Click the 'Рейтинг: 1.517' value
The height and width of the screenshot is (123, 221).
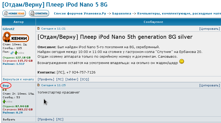click(x=13, y=64)
